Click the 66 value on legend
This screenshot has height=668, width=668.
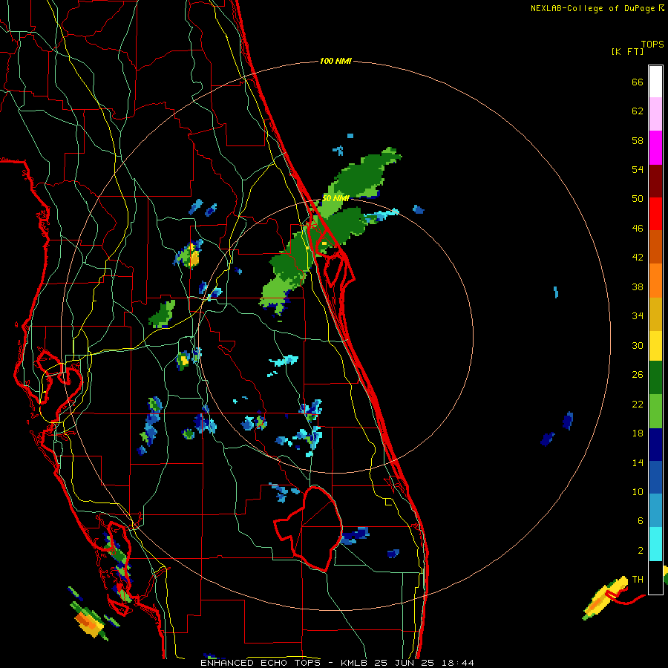click(638, 82)
